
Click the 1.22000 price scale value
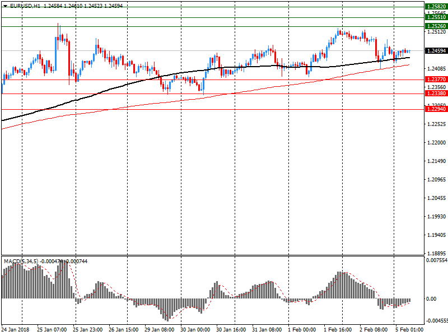437,143
